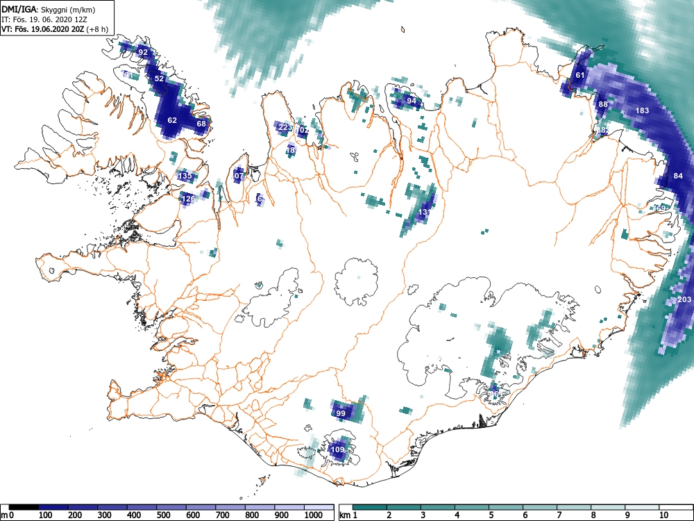Click the '8' tick label on the km scale
This screenshot has height=521, width=694.
593,515
